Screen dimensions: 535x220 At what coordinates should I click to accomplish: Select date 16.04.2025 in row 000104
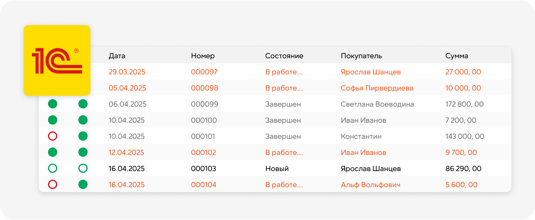pyautogui.click(x=127, y=185)
